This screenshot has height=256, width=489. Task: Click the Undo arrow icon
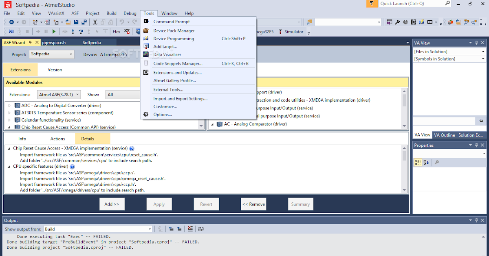[122, 22]
